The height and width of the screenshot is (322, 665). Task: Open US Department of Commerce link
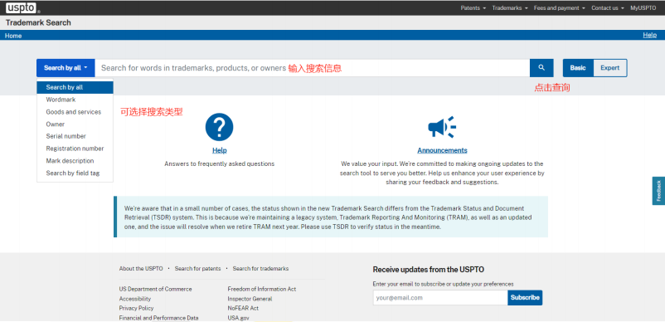click(155, 289)
